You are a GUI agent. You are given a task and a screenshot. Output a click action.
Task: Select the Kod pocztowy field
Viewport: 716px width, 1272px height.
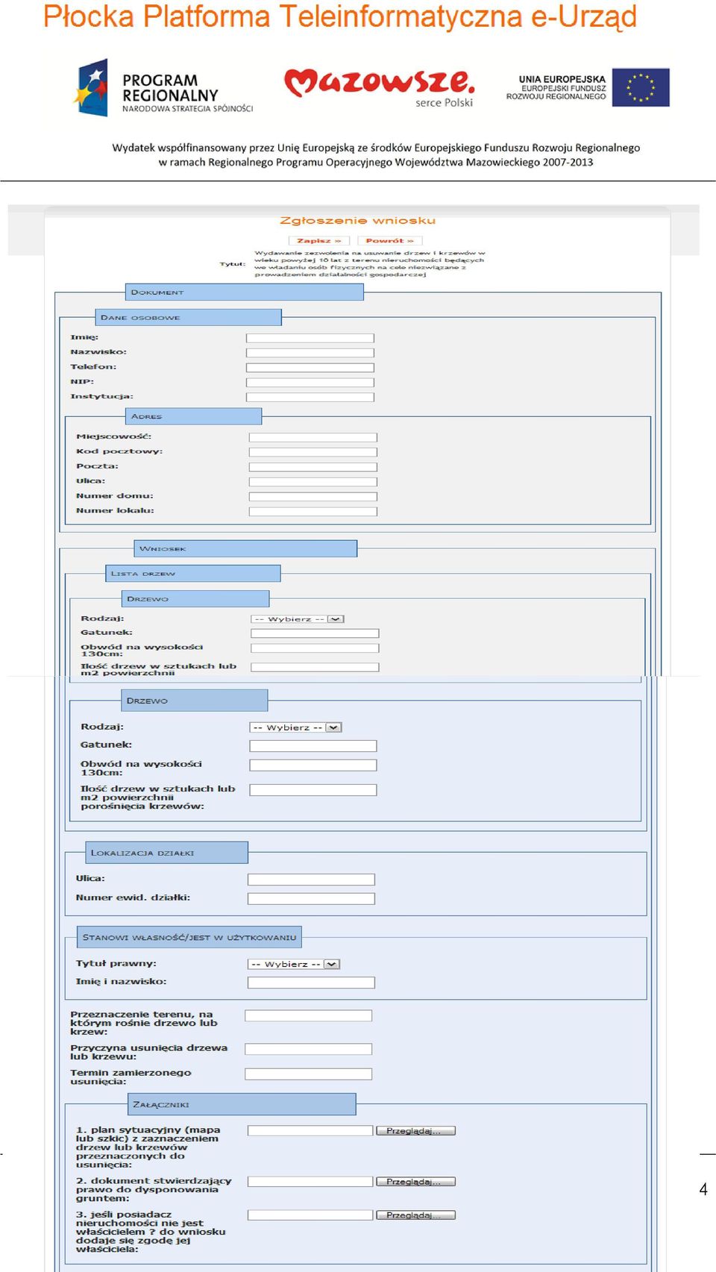click(313, 452)
